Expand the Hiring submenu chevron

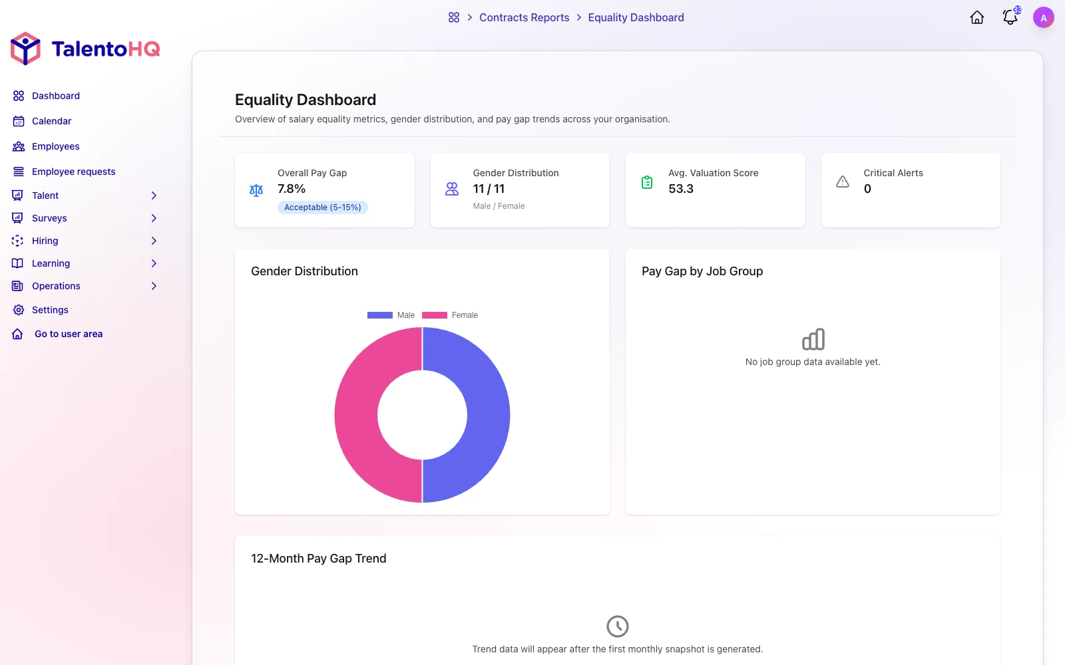coord(154,241)
